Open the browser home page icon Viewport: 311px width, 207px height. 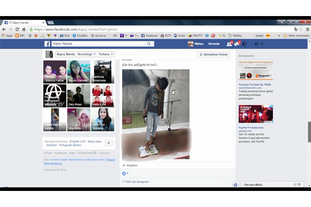(24, 30)
